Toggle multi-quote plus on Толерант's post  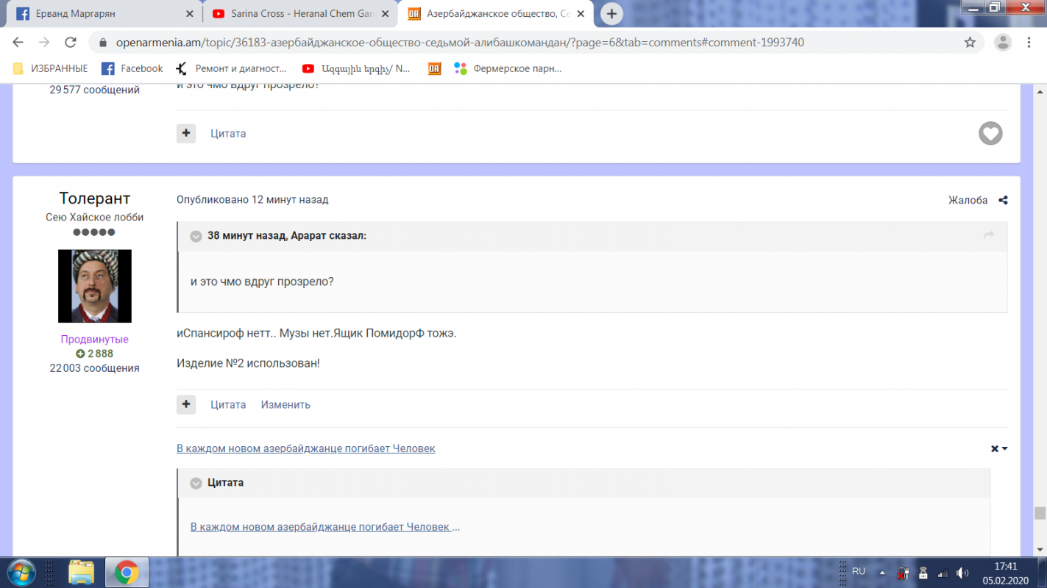pyautogui.click(x=186, y=404)
